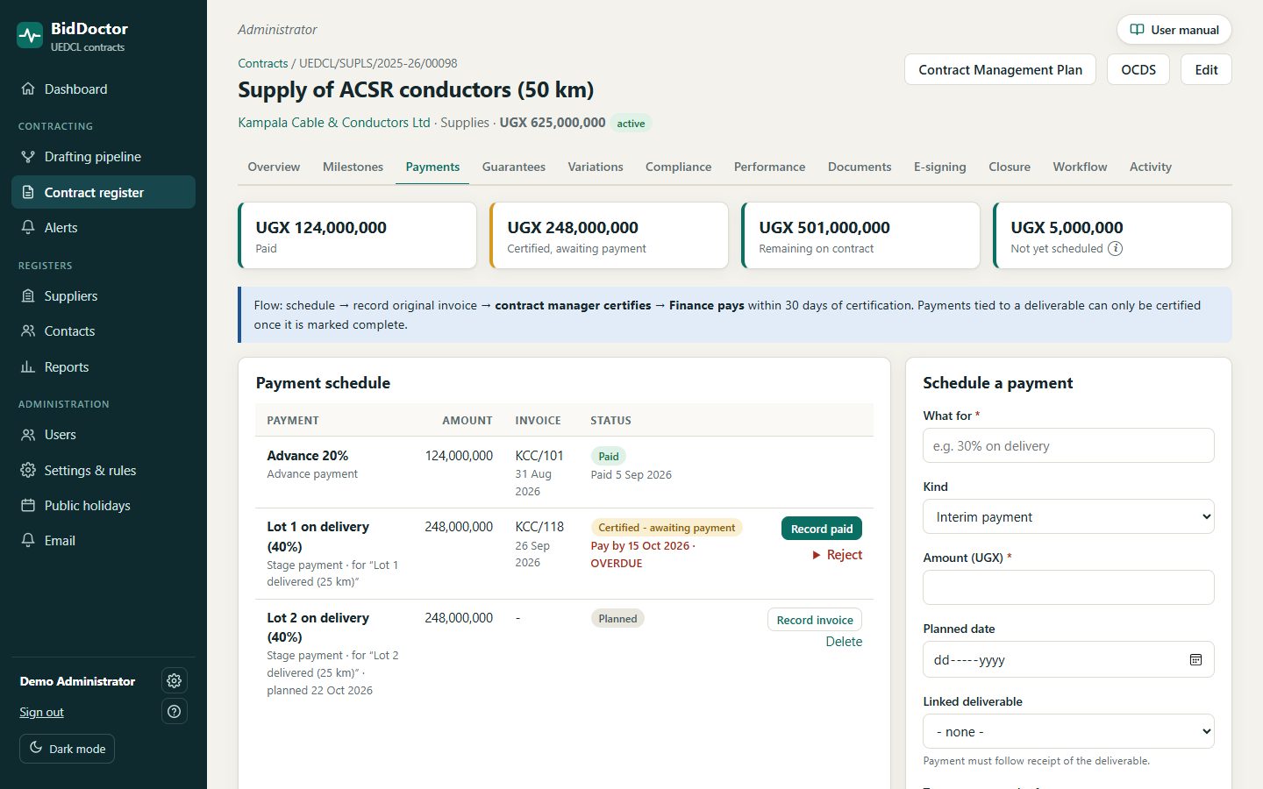The image size is (1263, 789).
Task: Click the active status badge
Action: coord(631,124)
